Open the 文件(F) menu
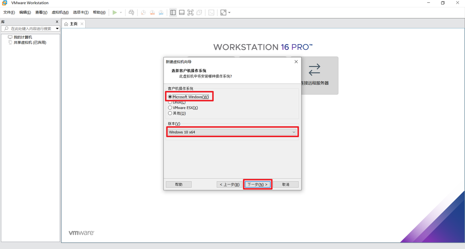465x249 pixels. pos(9,12)
